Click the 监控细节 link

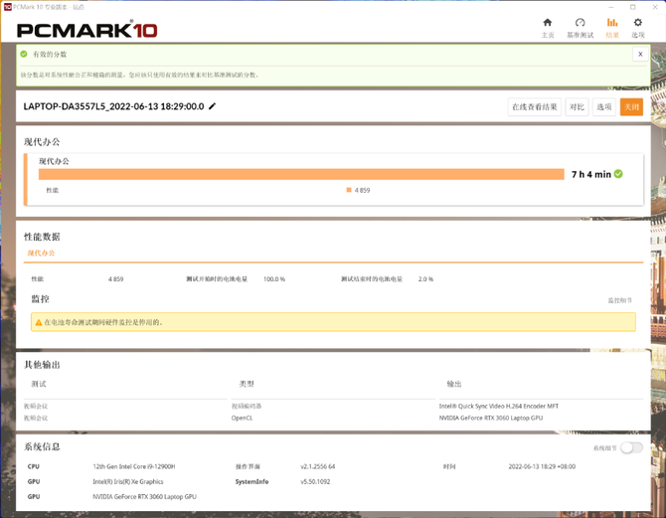pyautogui.click(x=619, y=300)
